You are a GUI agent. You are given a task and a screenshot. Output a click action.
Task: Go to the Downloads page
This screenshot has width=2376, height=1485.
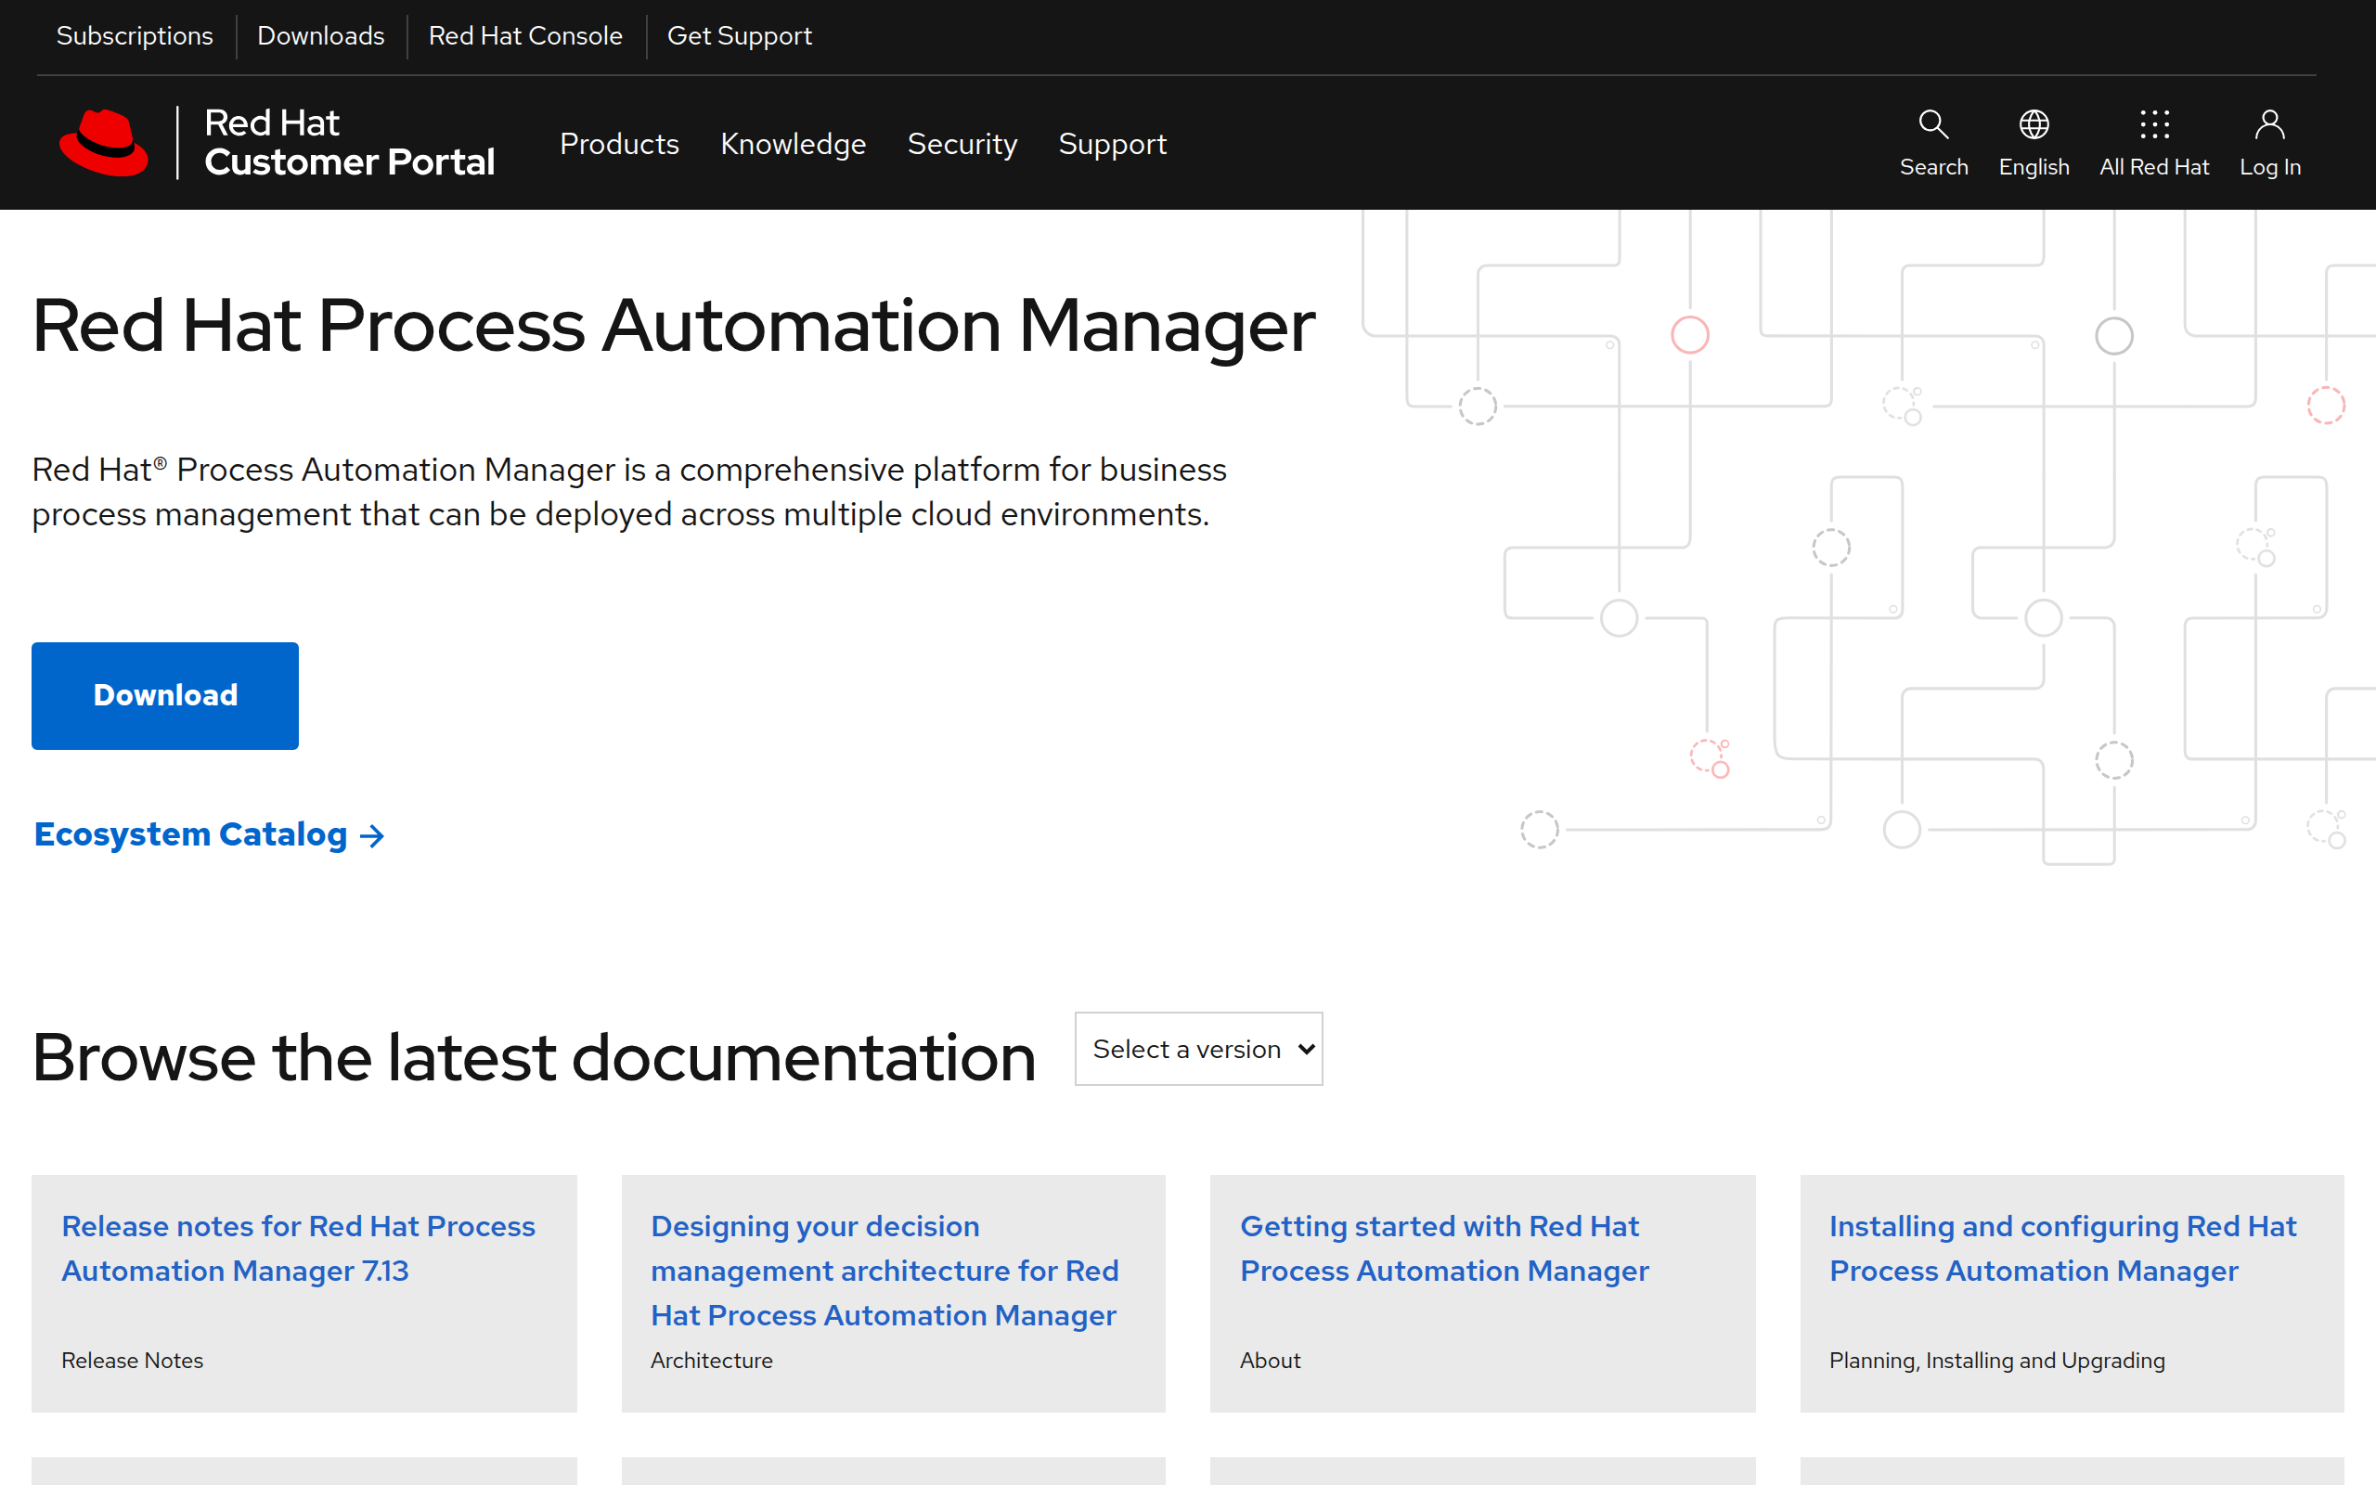tap(320, 35)
